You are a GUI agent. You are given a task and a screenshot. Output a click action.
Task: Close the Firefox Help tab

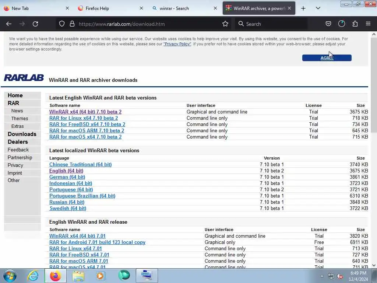[141, 8]
